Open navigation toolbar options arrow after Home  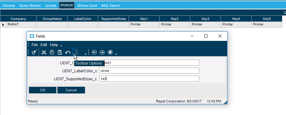pos(116,54)
